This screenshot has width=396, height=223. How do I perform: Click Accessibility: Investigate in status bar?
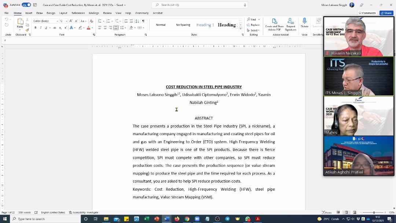point(84,212)
